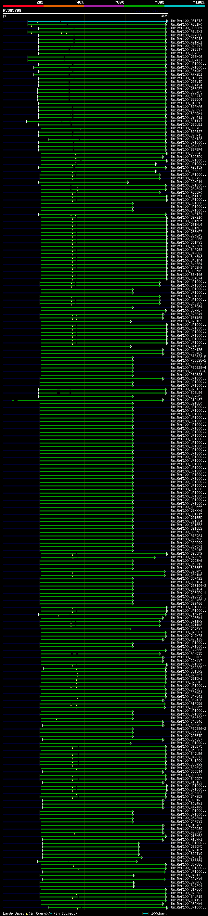The width and height of the screenshot is (208, 916).
Task: Select the UniRef100_B4K8N3 label
Action: pos(186,257)
